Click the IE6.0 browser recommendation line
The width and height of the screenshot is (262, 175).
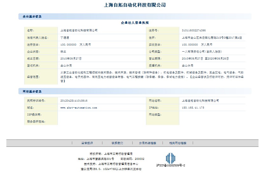[x=111, y=169]
